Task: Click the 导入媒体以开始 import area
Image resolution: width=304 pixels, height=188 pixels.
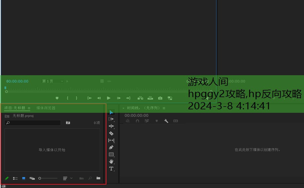Action: [x=52, y=150]
